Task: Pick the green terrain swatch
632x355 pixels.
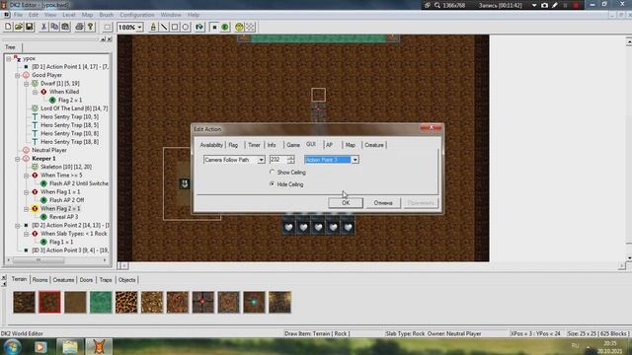Action: click(101, 303)
